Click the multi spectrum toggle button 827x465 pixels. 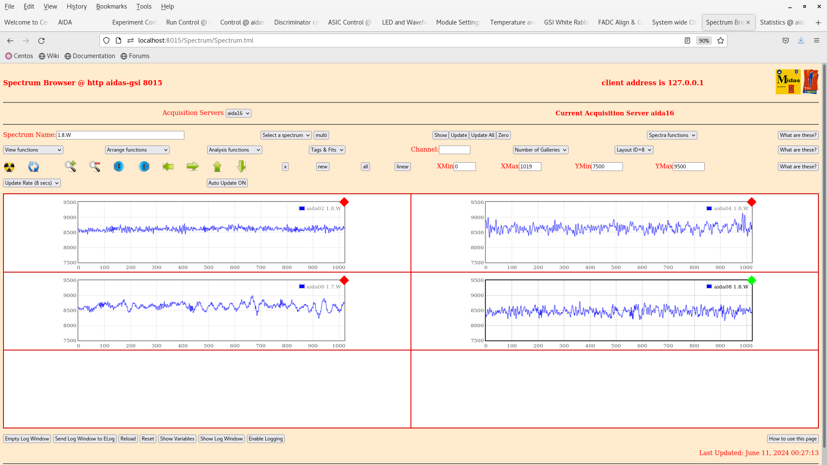pos(321,135)
